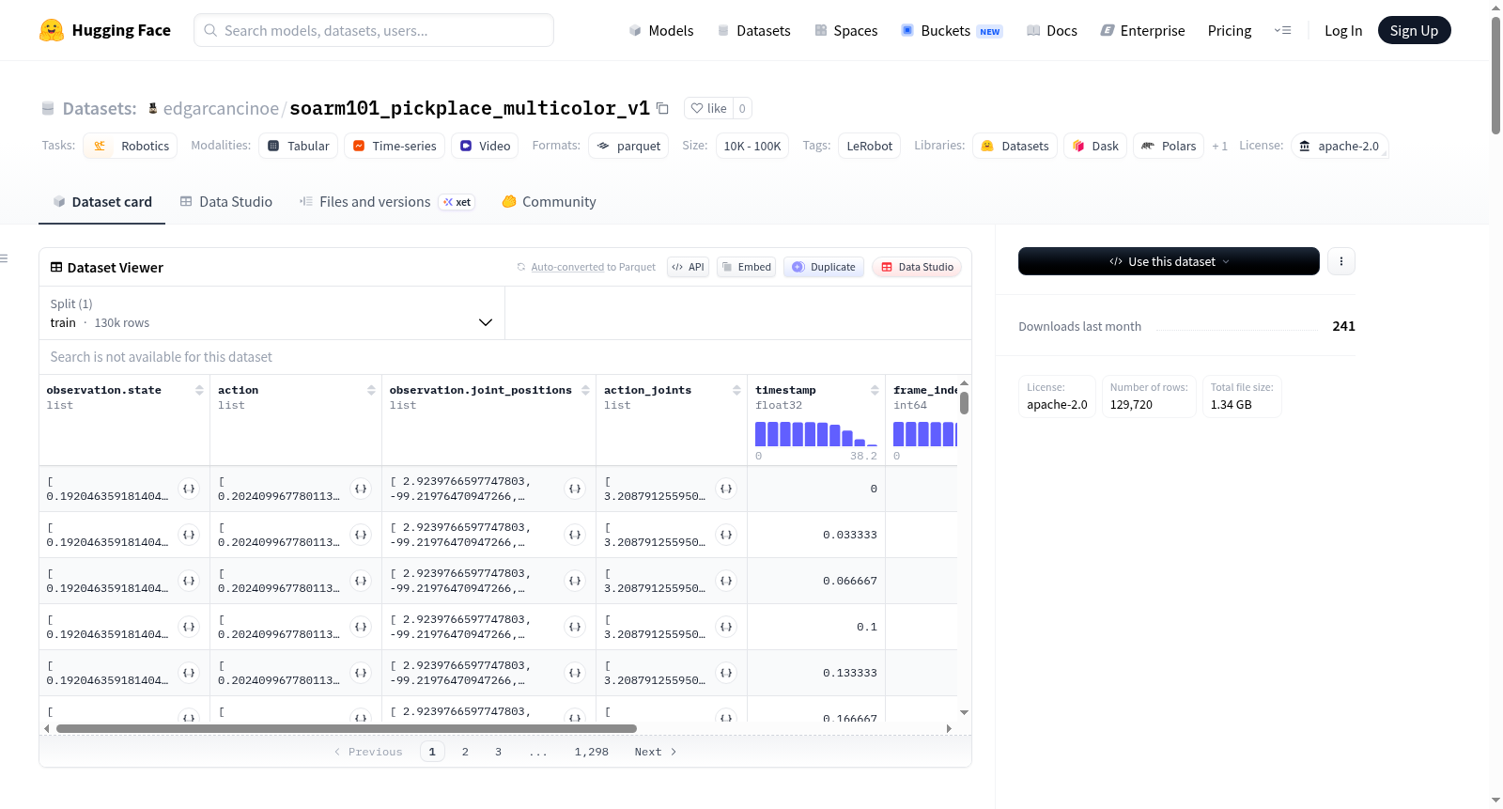Screen dimensions: 1503x809
Task: Expand first row observation.state cell
Action: (x=189, y=489)
